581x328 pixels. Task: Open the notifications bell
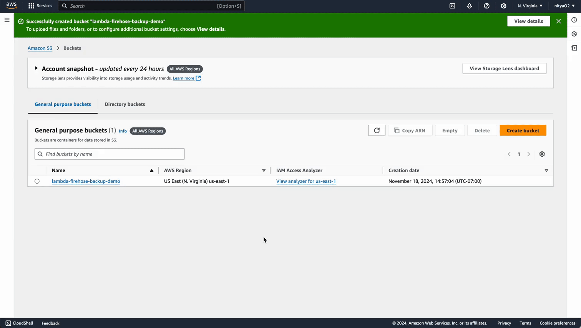[x=469, y=6]
